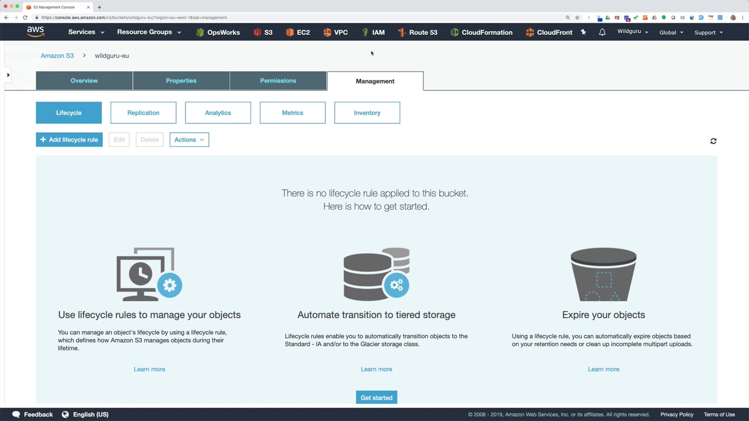Screen dimensions: 749x421
Task: Select the Lifecycle sub-tab
Action: (68, 113)
